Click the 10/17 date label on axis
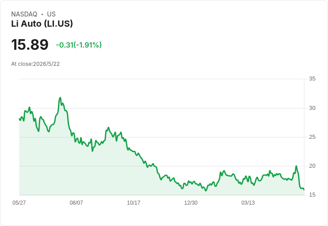Screen dimensions: 328x226 point(133,202)
